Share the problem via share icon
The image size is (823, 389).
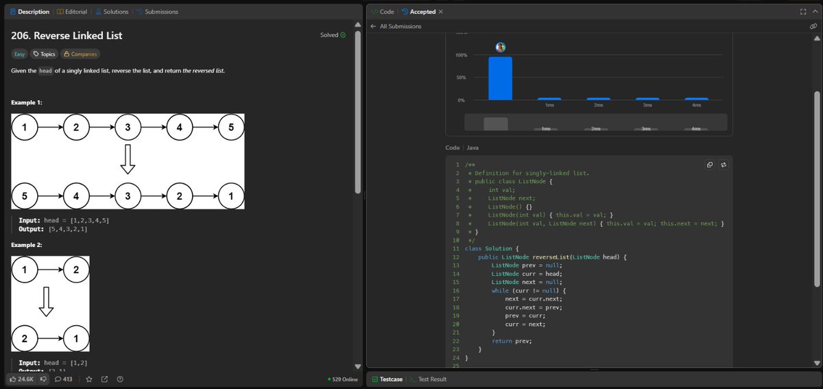pyautogui.click(x=104, y=379)
